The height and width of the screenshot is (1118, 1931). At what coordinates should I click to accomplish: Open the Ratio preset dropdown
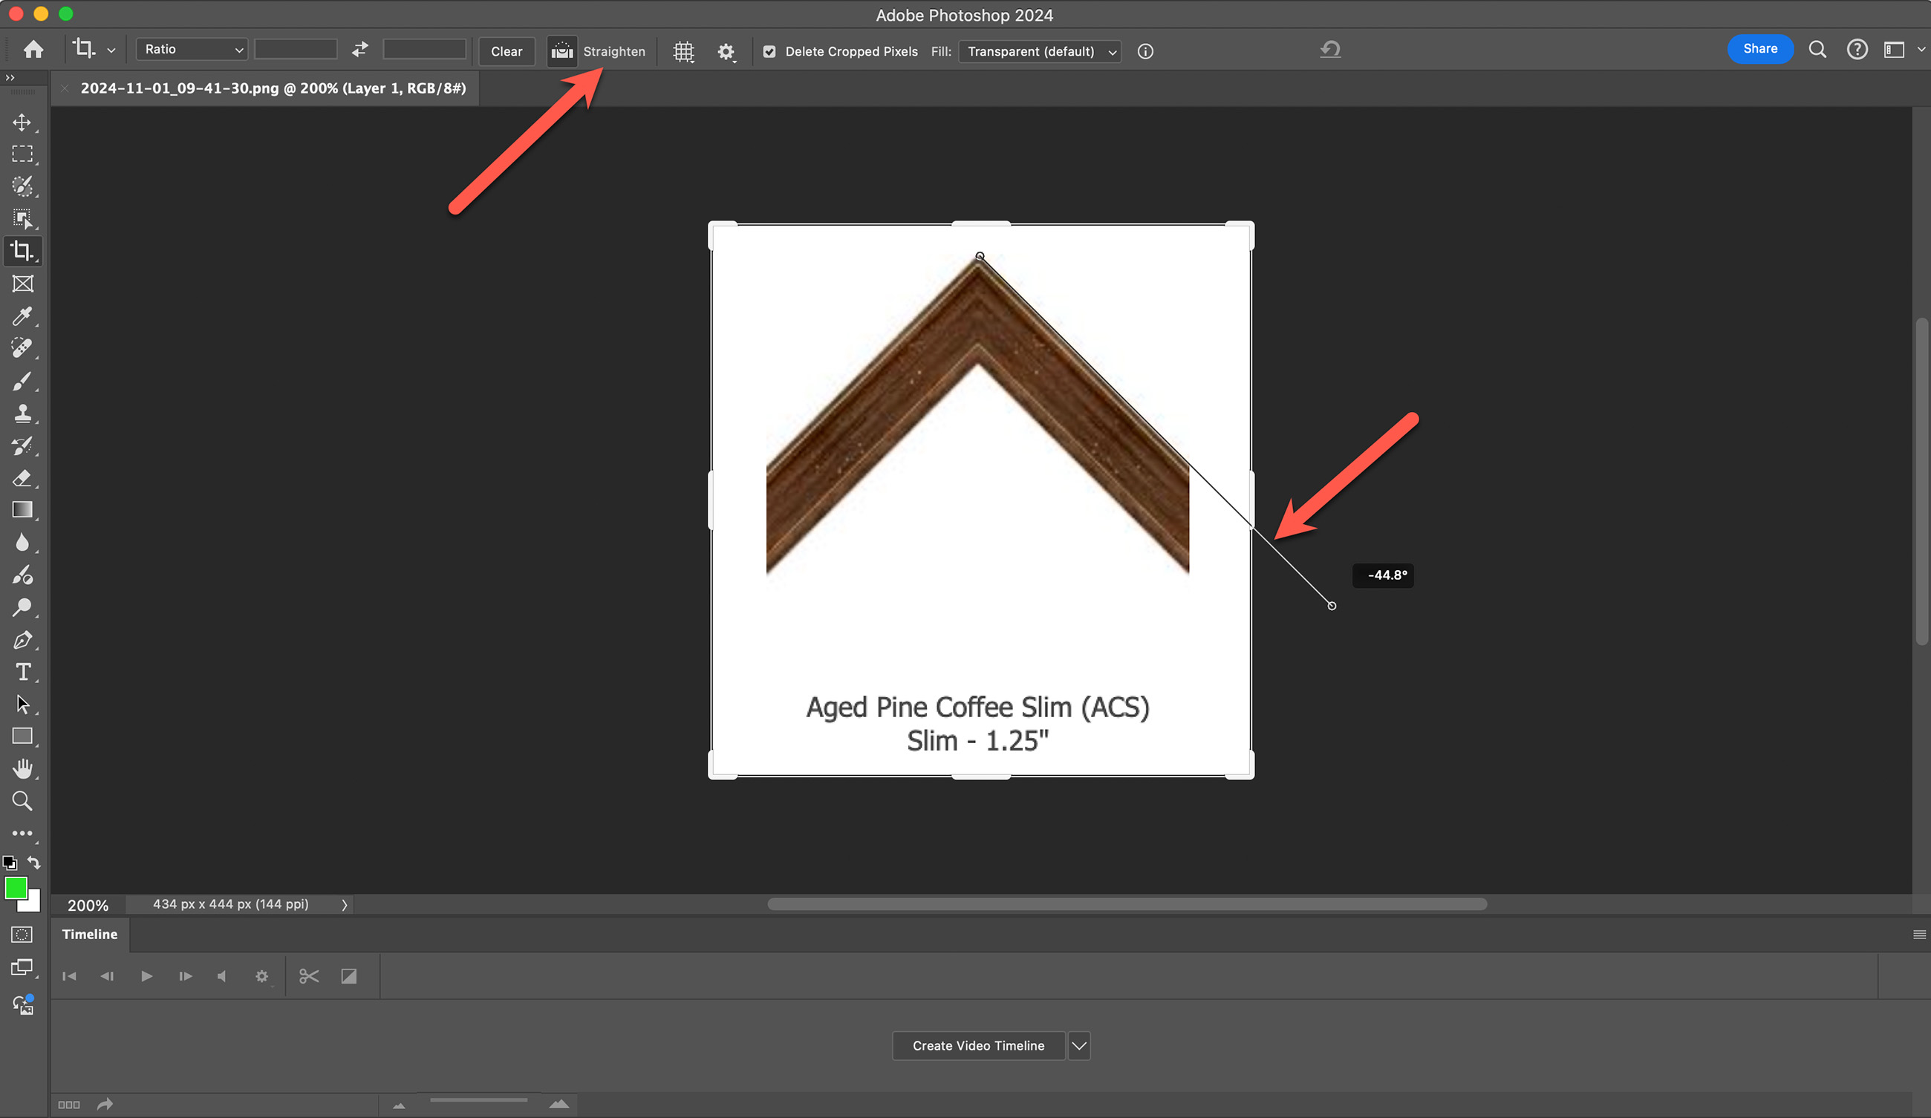tap(192, 49)
